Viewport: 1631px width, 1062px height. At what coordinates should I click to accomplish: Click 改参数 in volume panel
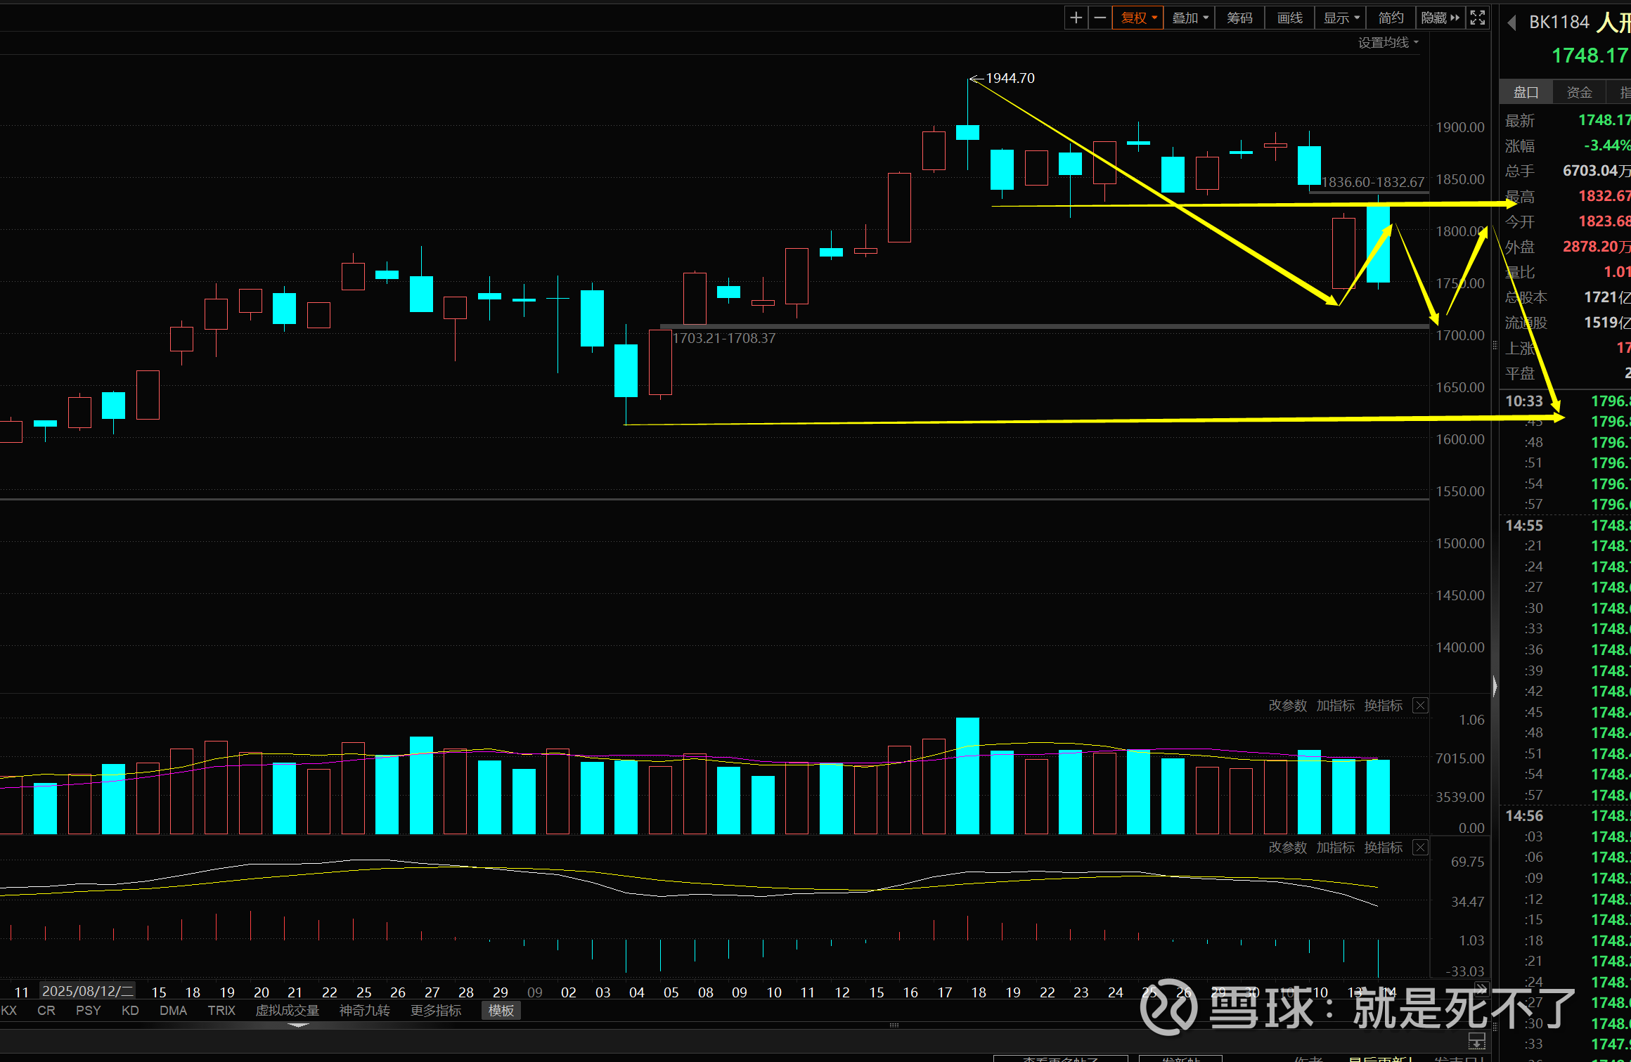tap(1287, 706)
